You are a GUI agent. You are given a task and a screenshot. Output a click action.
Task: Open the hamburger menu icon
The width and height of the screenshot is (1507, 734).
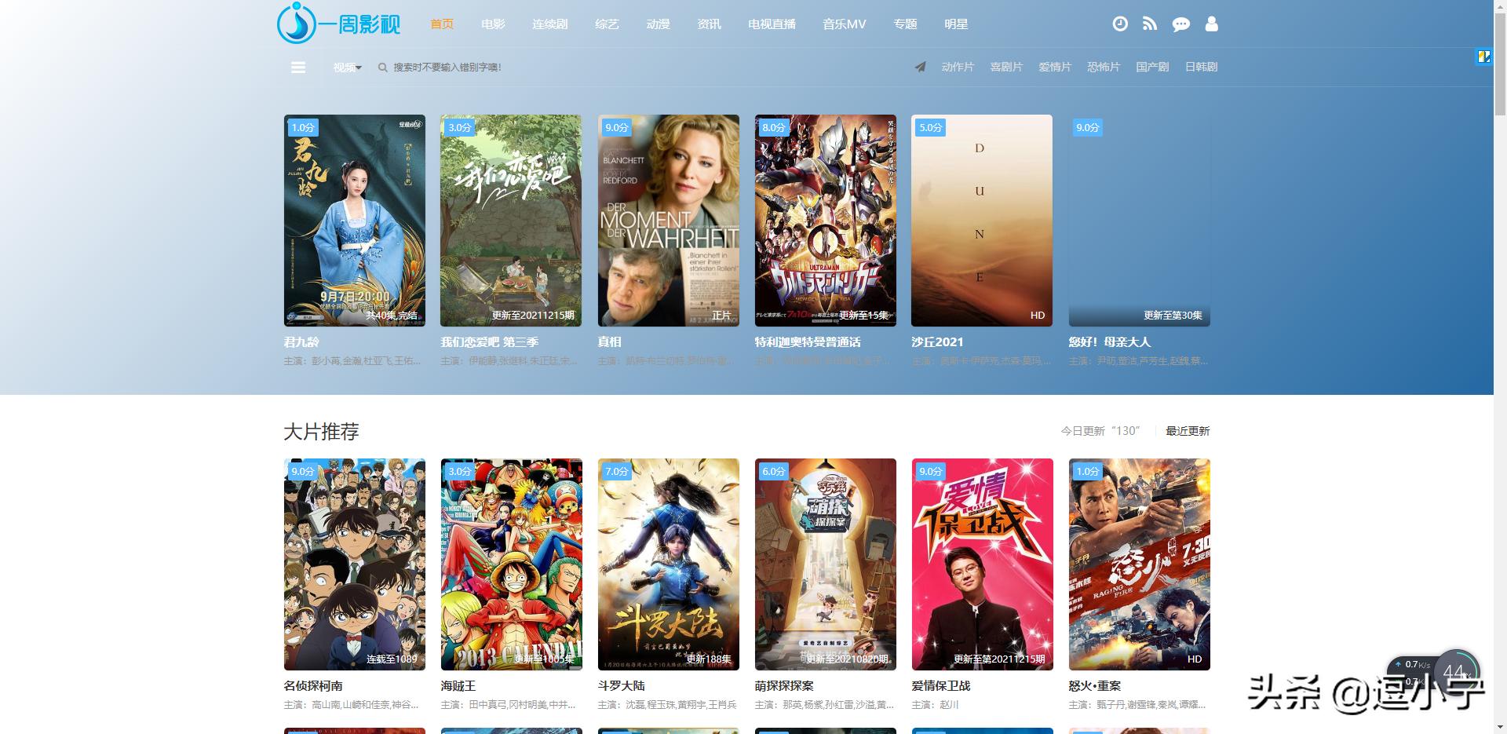[x=298, y=68]
